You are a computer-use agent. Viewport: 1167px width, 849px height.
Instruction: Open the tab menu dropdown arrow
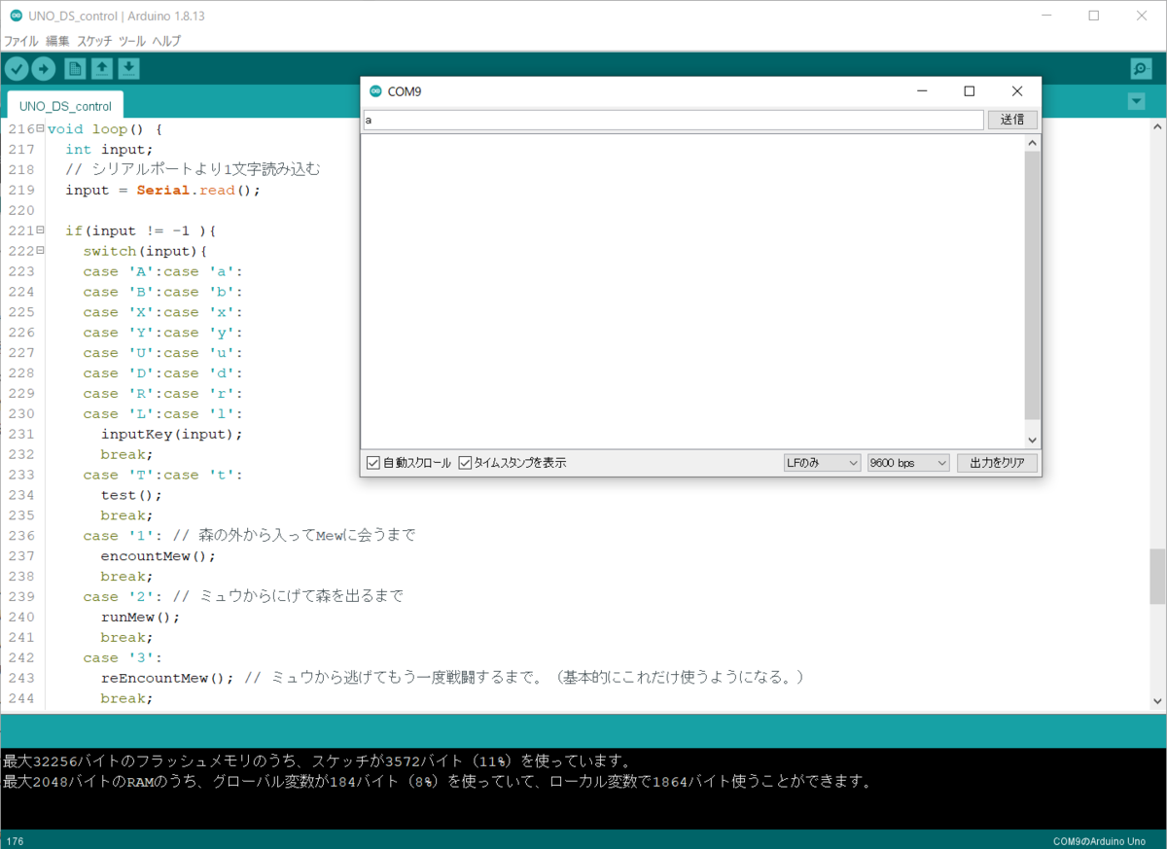point(1136,102)
